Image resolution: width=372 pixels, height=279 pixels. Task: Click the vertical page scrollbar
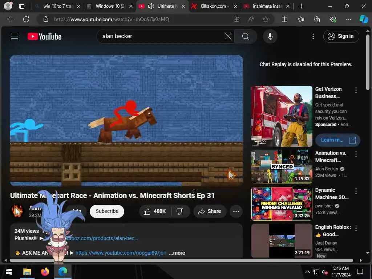(368, 62)
